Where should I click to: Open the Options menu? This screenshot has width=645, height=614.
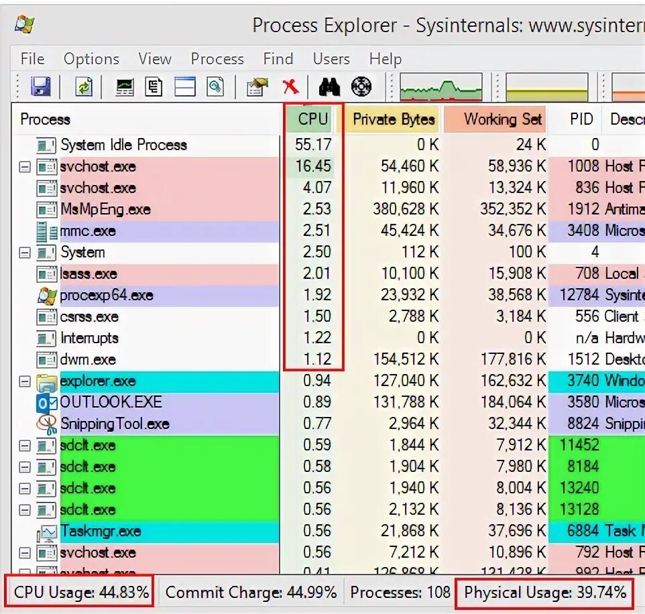pos(91,59)
